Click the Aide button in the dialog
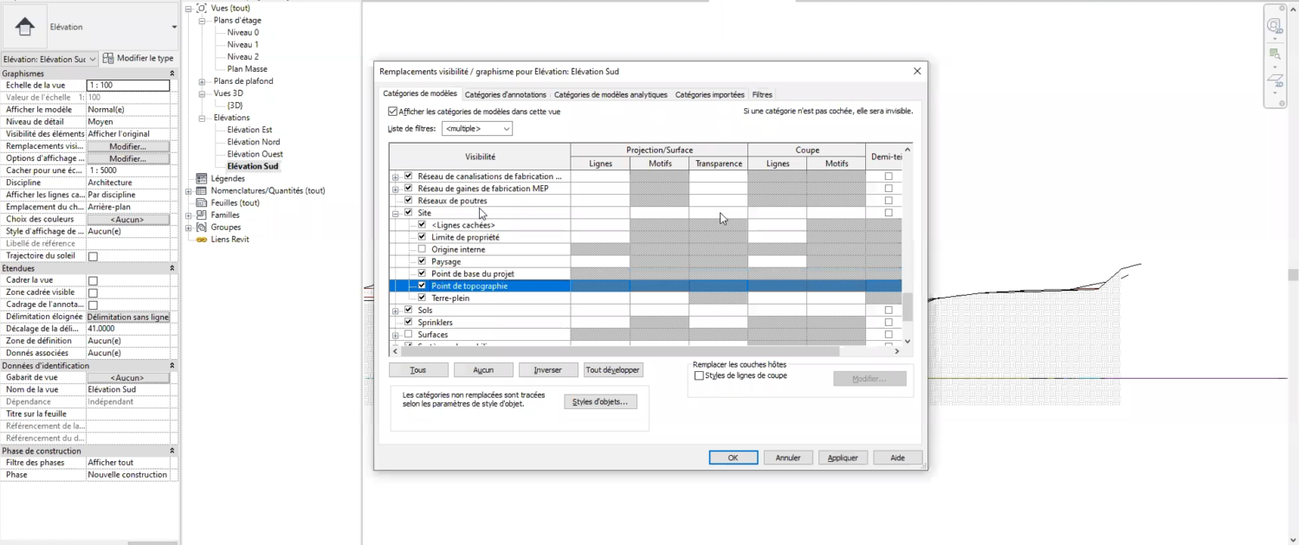 click(898, 458)
